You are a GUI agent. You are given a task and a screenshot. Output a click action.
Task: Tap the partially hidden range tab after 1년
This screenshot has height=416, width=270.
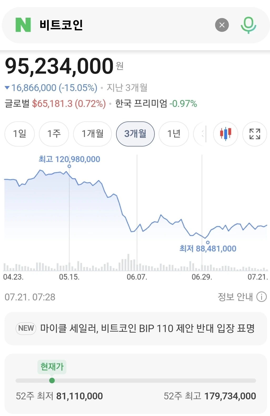click(200, 134)
